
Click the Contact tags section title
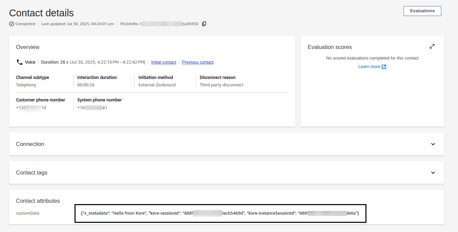32,173
